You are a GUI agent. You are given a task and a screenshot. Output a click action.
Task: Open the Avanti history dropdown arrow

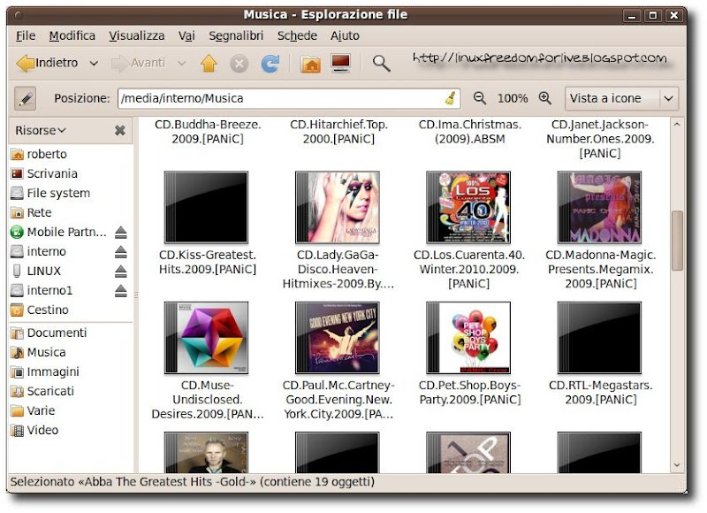(181, 63)
